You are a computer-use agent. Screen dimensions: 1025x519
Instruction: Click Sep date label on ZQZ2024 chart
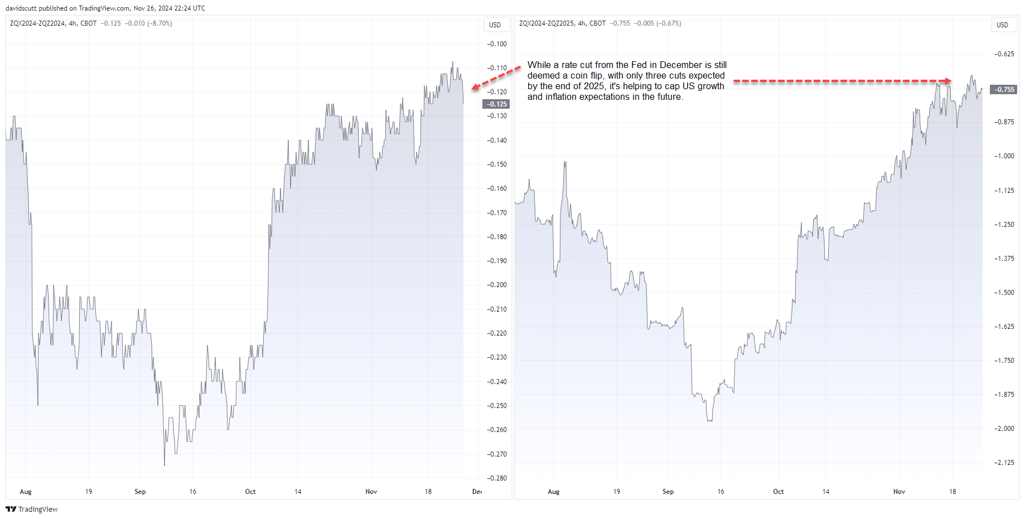coord(140,492)
